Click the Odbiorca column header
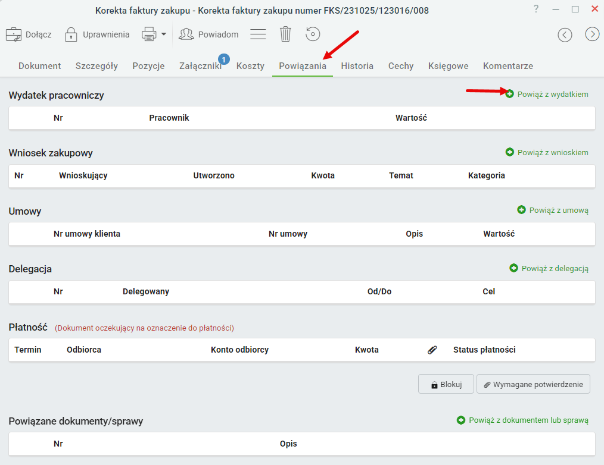 click(84, 350)
